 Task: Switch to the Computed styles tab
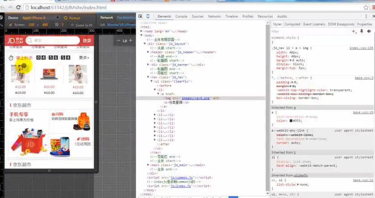(292, 24)
